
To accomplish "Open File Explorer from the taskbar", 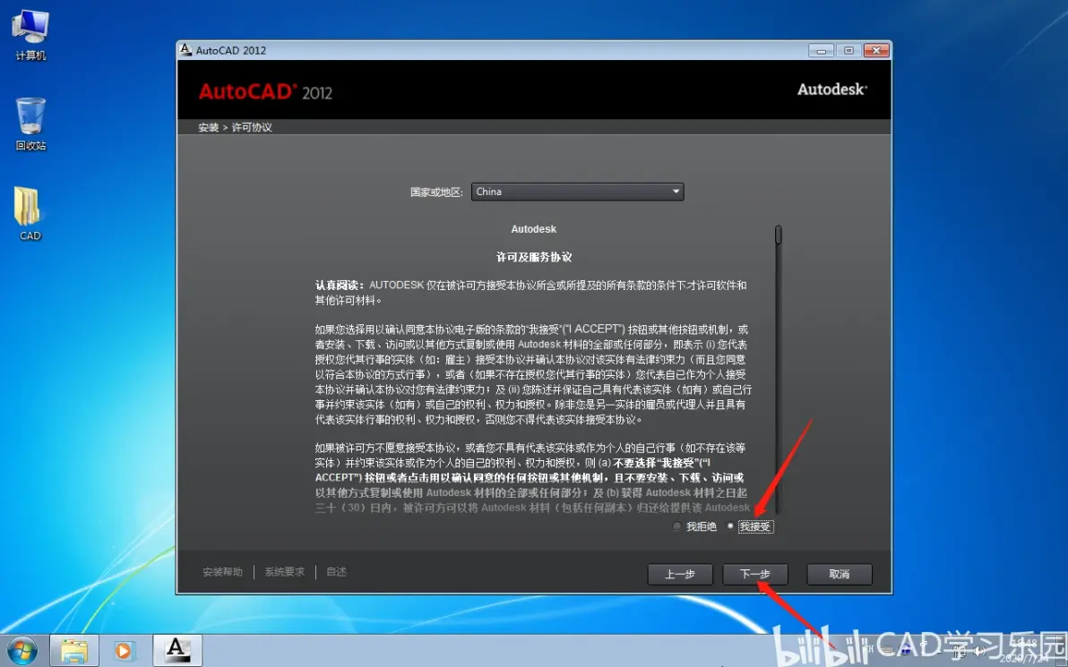I will tap(74, 652).
